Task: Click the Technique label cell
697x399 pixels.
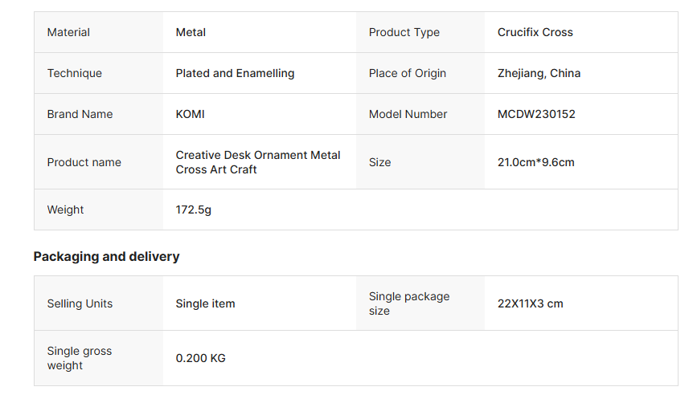Action: [98, 73]
